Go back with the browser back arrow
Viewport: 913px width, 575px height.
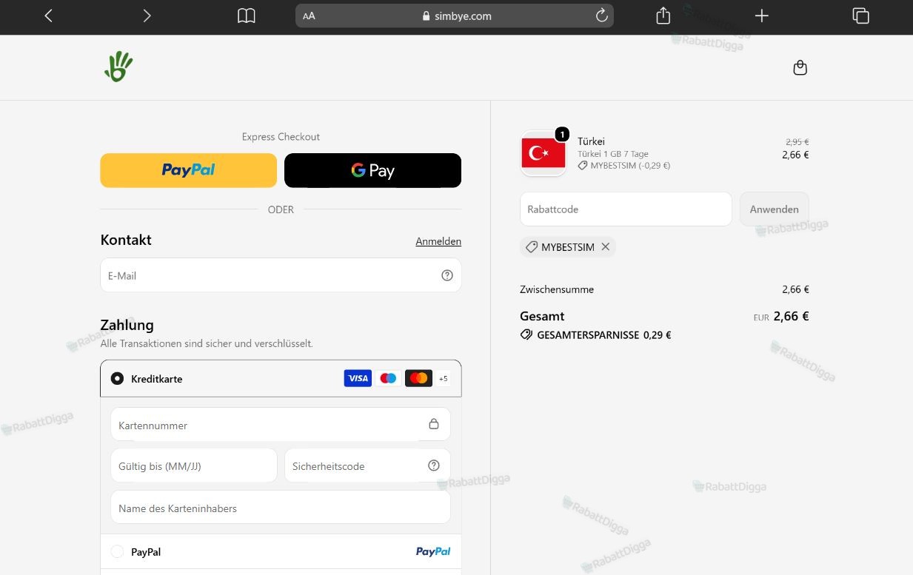click(49, 16)
